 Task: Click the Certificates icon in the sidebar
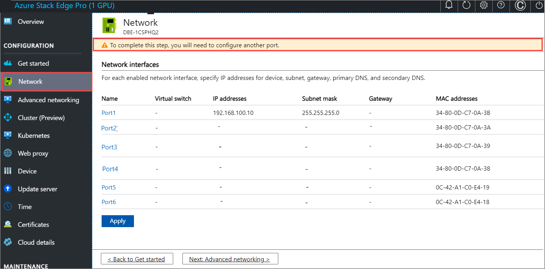8,224
